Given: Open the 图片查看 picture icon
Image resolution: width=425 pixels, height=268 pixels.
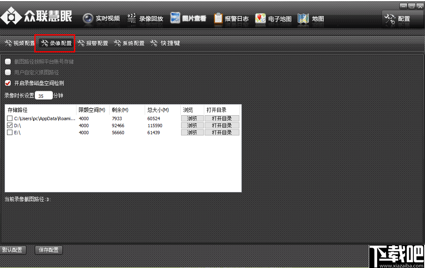Looking at the screenshot, I should 175,18.
